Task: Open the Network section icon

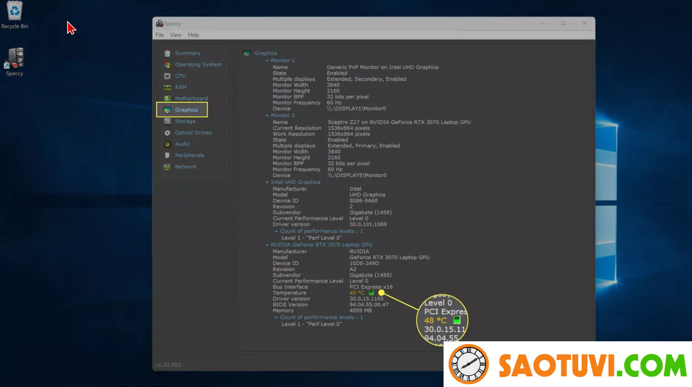Action: [x=167, y=167]
